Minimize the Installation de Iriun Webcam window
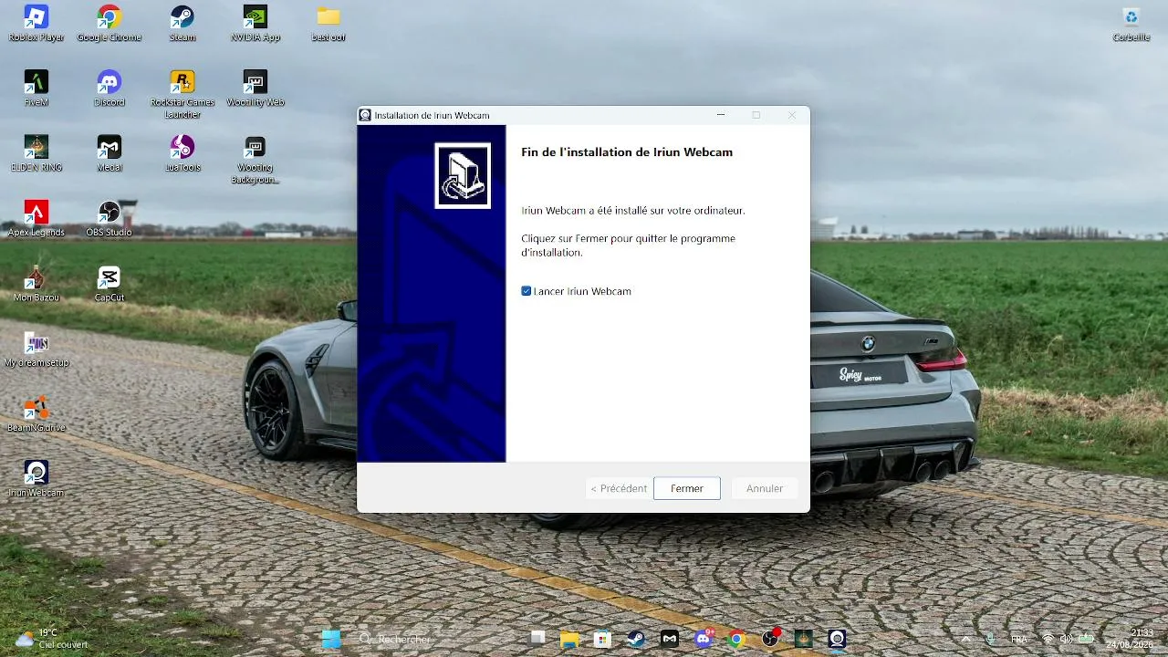Image resolution: width=1168 pixels, height=657 pixels. coord(721,115)
